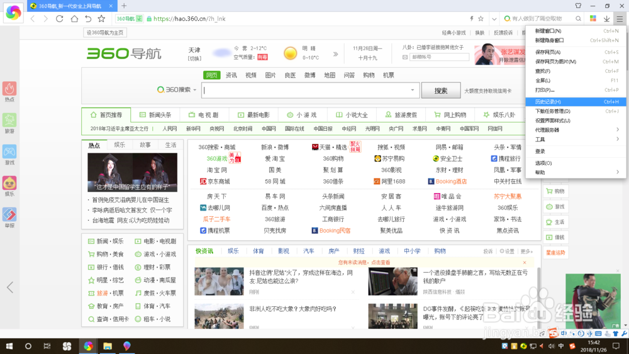The image size is (629, 354).
Task: Click the browser forward arrow
Action: pyautogui.click(x=45, y=19)
